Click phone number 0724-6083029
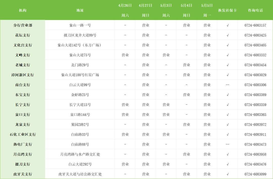Screen dimensions: 273x179 pos(255,75)
